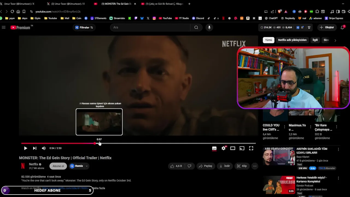Screen dimensions: 350x197
Task: Create a clip with Klip
Action: point(242,166)
